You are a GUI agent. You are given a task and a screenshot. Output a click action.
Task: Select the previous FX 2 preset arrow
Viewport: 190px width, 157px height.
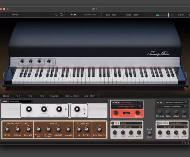point(158,106)
